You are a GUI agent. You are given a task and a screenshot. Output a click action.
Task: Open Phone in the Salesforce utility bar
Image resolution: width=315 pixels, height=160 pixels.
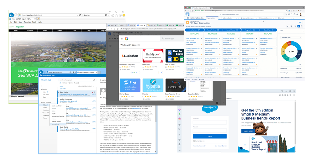coord(188,79)
